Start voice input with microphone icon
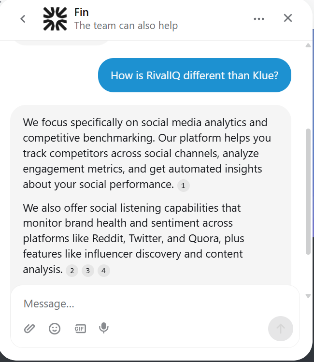 103,329
